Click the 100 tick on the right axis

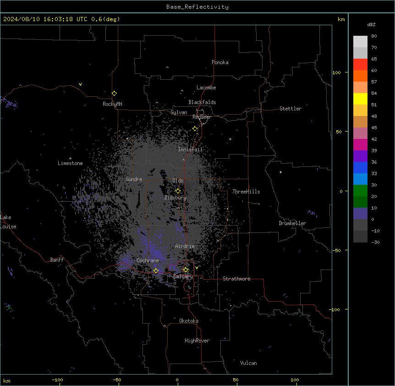(336, 72)
